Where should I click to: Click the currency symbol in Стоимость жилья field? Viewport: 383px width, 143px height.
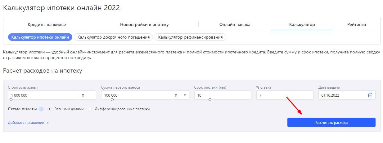click(x=83, y=95)
